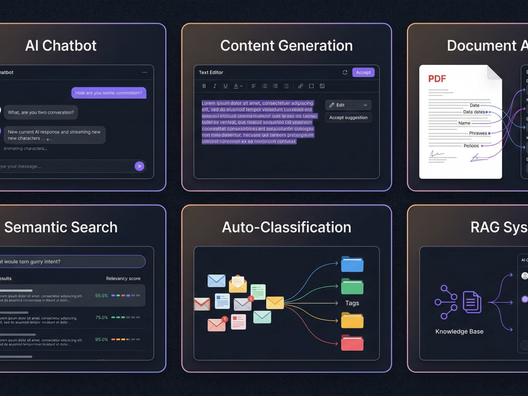This screenshot has height=396, width=528.
Task: Open the search result scored 75.0%
Action: point(72,317)
